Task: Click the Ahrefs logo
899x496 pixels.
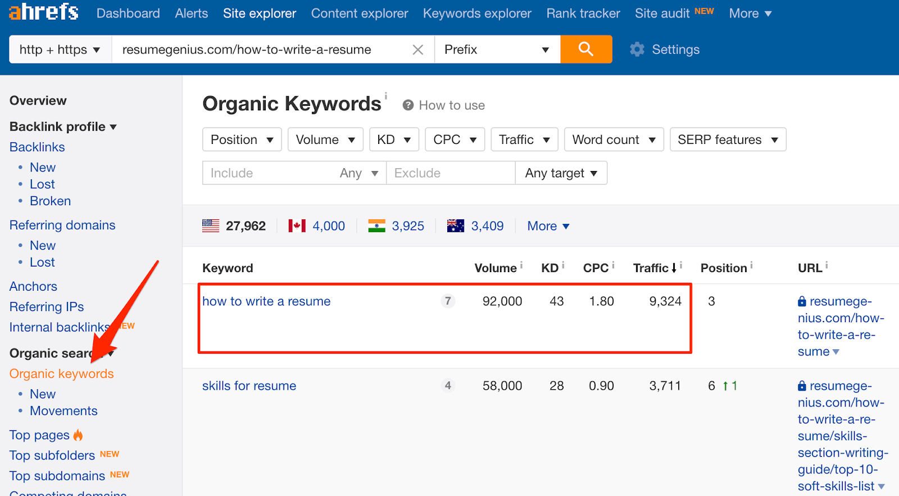Action: click(x=44, y=12)
